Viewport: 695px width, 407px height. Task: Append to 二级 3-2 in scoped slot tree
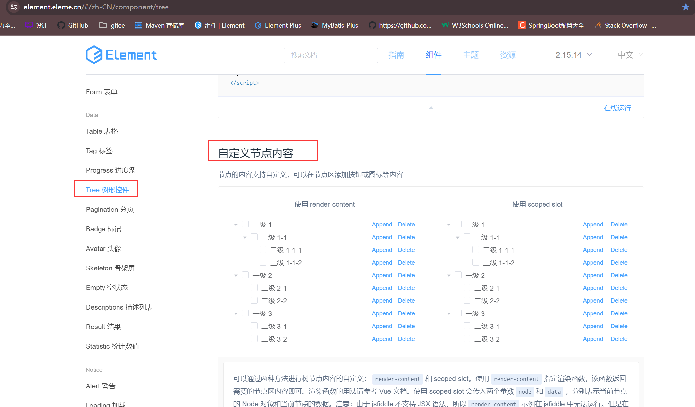pyautogui.click(x=593, y=339)
